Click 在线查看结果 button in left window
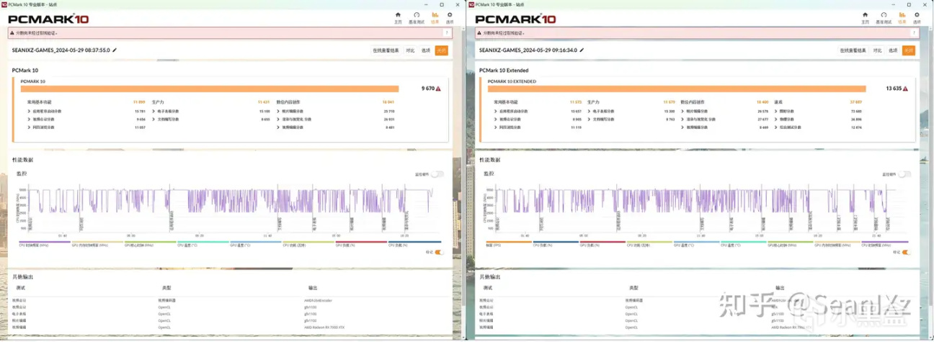 (x=386, y=50)
